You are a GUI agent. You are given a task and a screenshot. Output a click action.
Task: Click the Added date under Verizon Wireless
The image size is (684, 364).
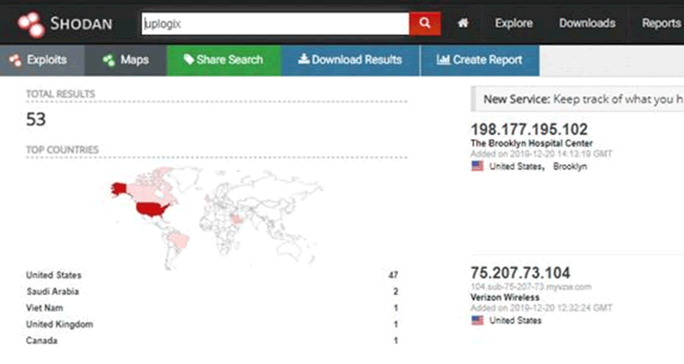(x=541, y=308)
